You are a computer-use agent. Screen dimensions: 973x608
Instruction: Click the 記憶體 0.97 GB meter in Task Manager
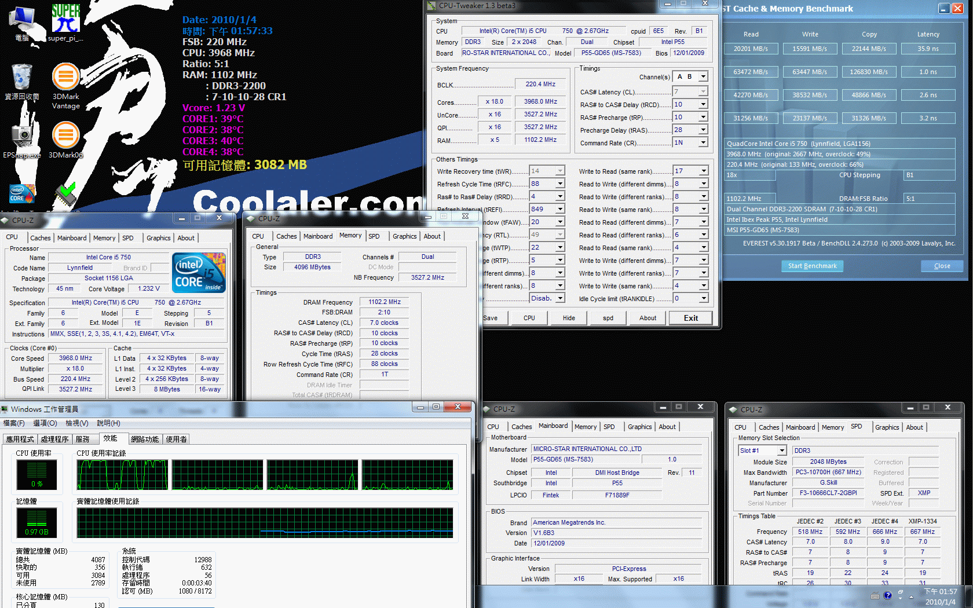(36, 522)
